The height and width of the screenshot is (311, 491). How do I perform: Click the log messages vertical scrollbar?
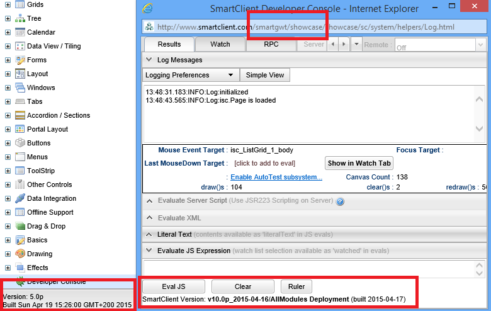click(x=480, y=113)
